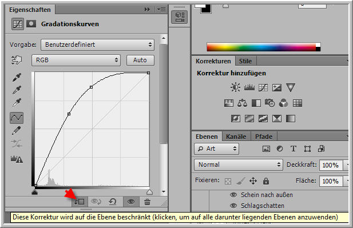
Task: Select the pencil draw-curve tool
Action: click(x=16, y=130)
